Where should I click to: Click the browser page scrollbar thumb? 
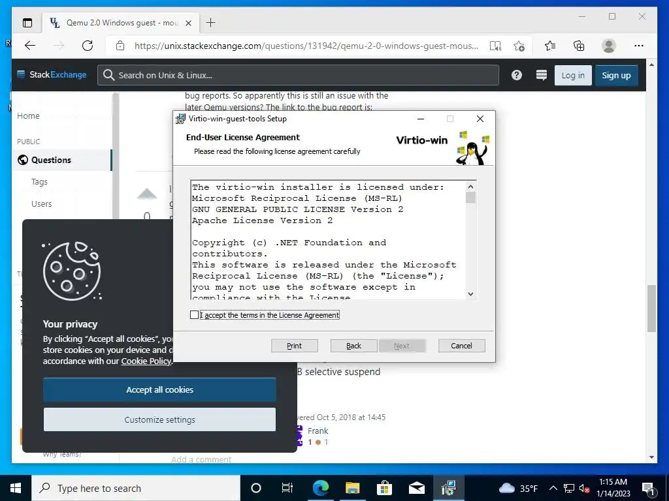click(x=651, y=309)
